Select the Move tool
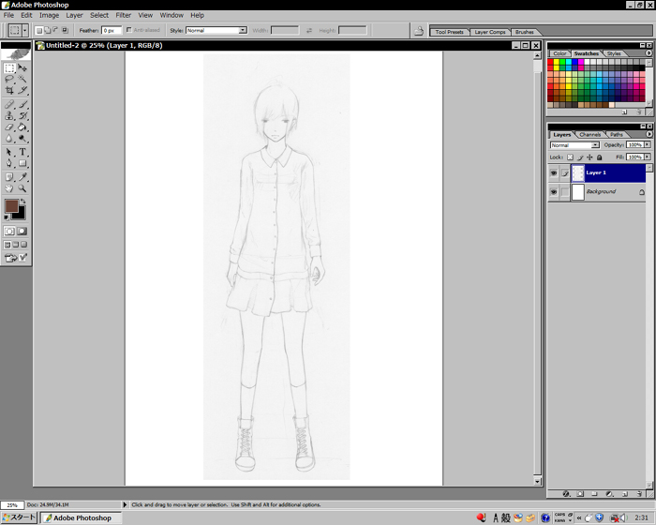 coord(22,68)
